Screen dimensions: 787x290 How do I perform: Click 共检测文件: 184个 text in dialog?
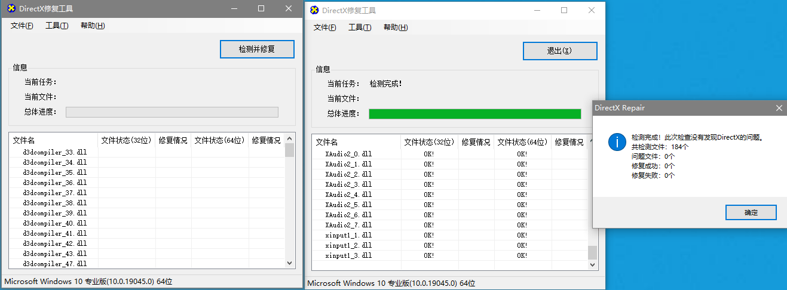[660, 147]
